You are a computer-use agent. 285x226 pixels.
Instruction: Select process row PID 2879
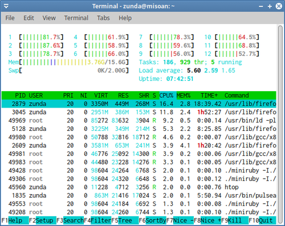pyautogui.click(x=139, y=104)
